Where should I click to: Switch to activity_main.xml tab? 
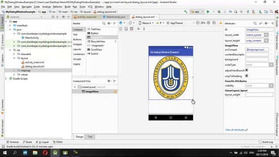coord(87,17)
